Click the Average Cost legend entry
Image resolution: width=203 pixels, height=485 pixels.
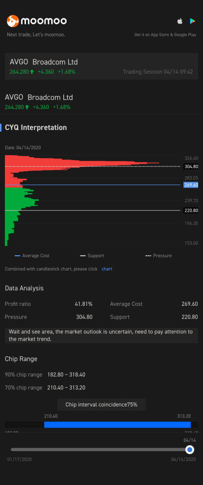(x=32, y=256)
